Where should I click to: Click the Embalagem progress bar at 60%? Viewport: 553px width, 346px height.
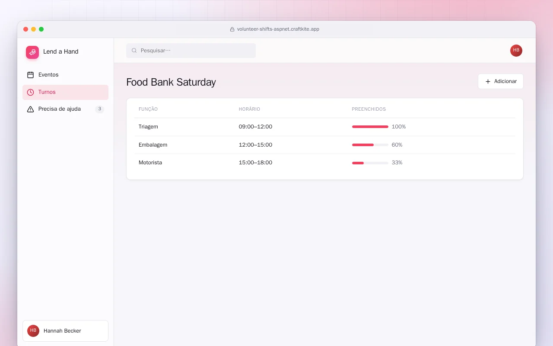tap(370, 145)
